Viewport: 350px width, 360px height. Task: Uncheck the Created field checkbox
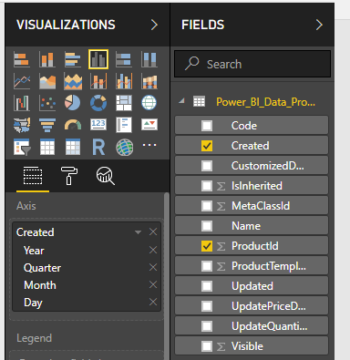click(207, 146)
